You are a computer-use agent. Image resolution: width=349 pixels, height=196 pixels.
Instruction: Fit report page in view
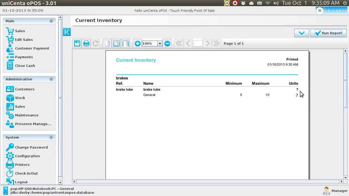point(116,43)
